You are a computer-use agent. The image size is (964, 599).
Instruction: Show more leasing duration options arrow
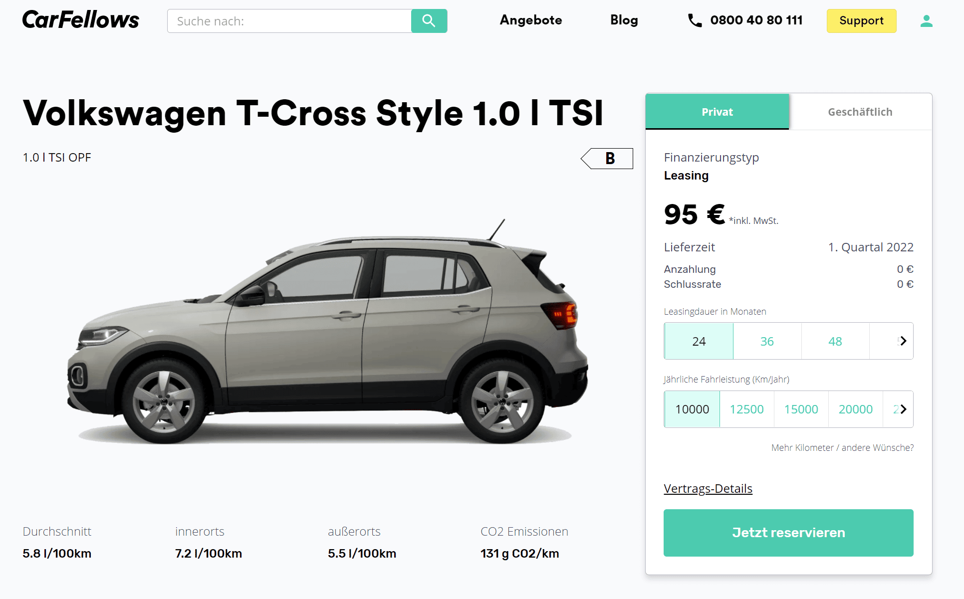click(x=903, y=341)
